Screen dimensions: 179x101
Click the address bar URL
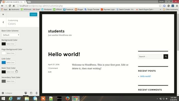tap(41, 6)
